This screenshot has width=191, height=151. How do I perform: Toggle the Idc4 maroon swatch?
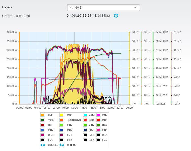(61, 135)
